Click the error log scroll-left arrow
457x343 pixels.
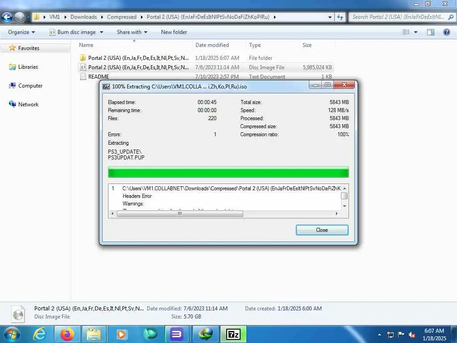(112, 214)
